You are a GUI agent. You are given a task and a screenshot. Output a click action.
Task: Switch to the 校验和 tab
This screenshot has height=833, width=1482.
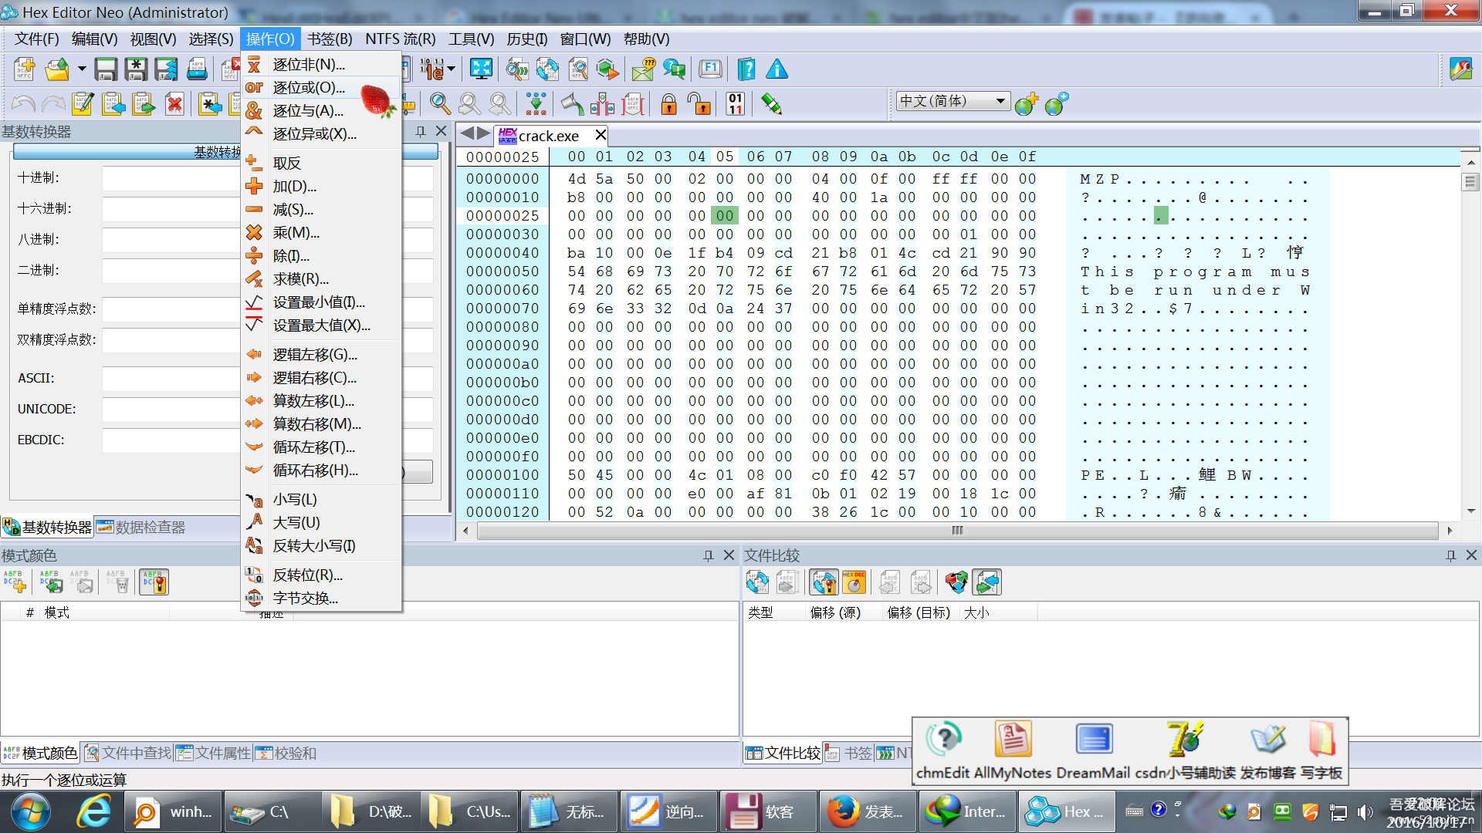click(286, 753)
